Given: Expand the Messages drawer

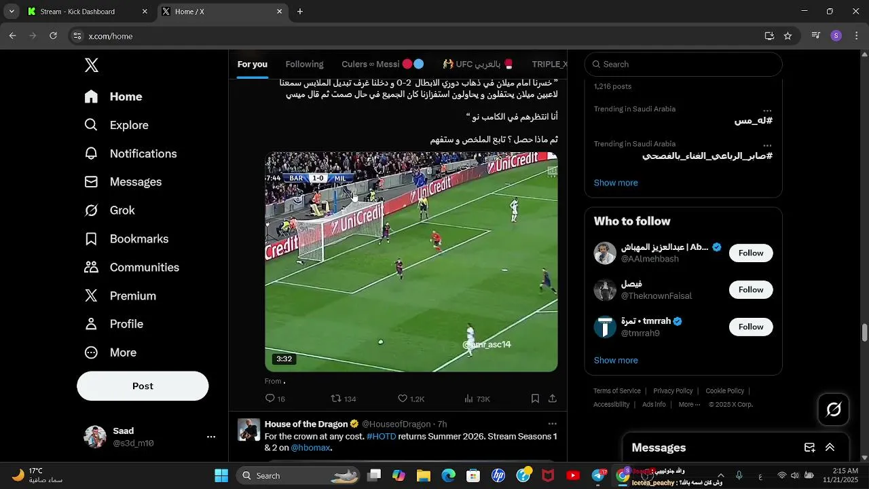Looking at the screenshot, I should [830, 448].
